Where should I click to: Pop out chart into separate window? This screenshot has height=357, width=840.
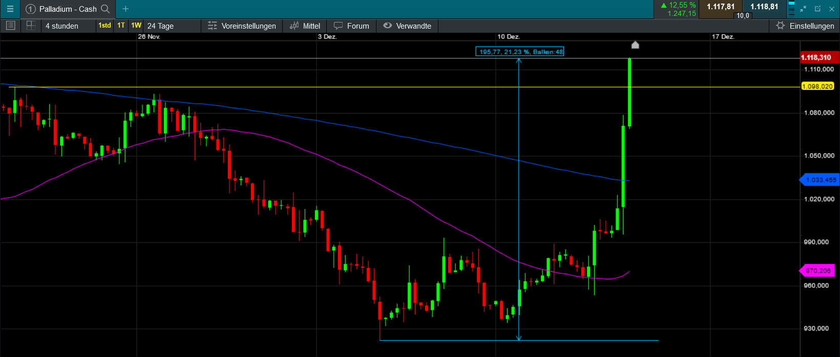(x=817, y=9)
